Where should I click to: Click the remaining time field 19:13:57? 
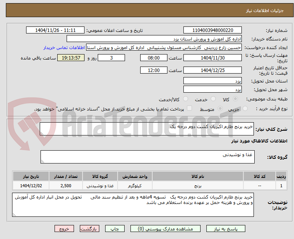[x=71, y=58]
